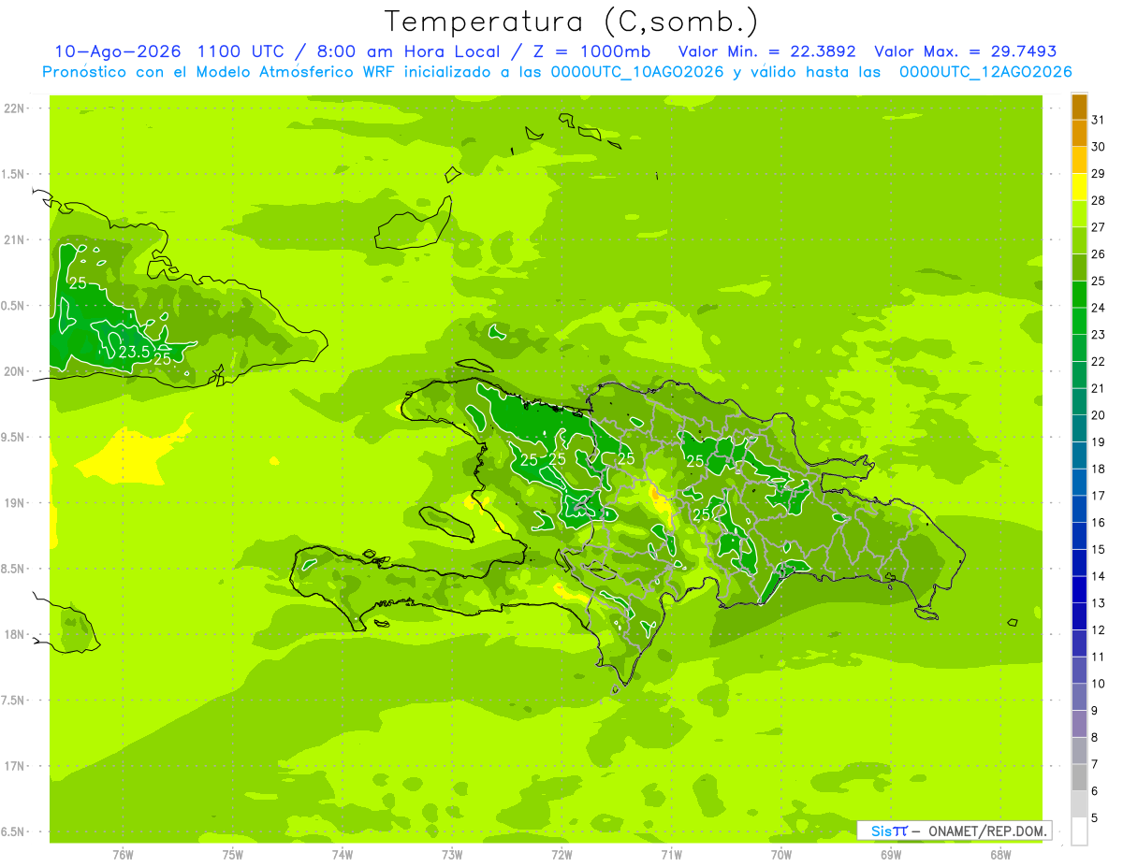Click the title "Temperatura (C,somb.)"

[572, 22]
